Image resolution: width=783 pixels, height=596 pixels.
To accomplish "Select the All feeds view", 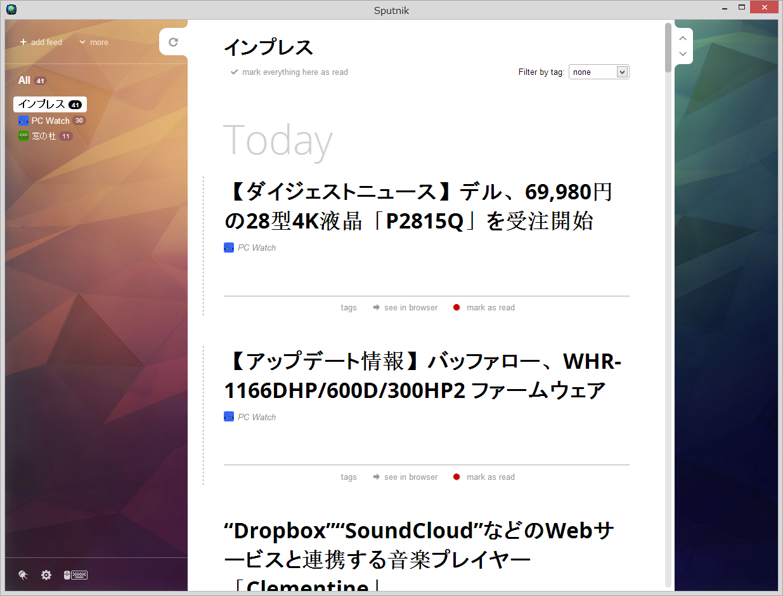I will (x=23, y=81).
